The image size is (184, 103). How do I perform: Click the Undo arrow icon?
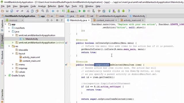tap(18, 11)
